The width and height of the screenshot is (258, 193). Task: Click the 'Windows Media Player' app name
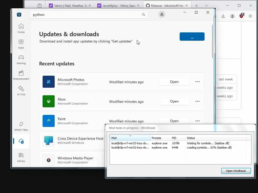[x=75, y=158]
